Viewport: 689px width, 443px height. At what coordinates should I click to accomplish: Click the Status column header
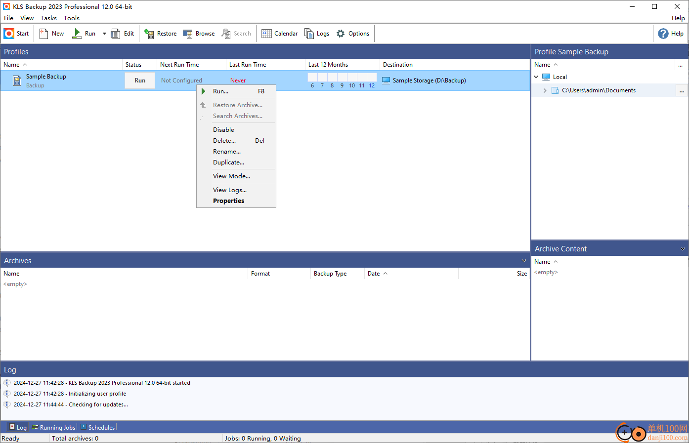[x=139, y=65]
